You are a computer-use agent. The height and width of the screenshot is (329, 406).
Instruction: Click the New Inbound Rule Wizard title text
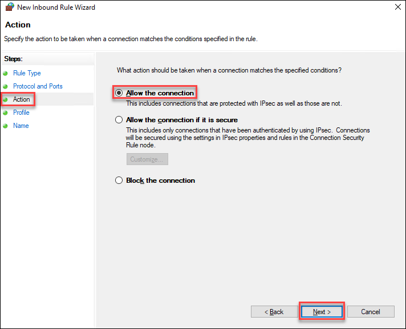tap(56, 7)
